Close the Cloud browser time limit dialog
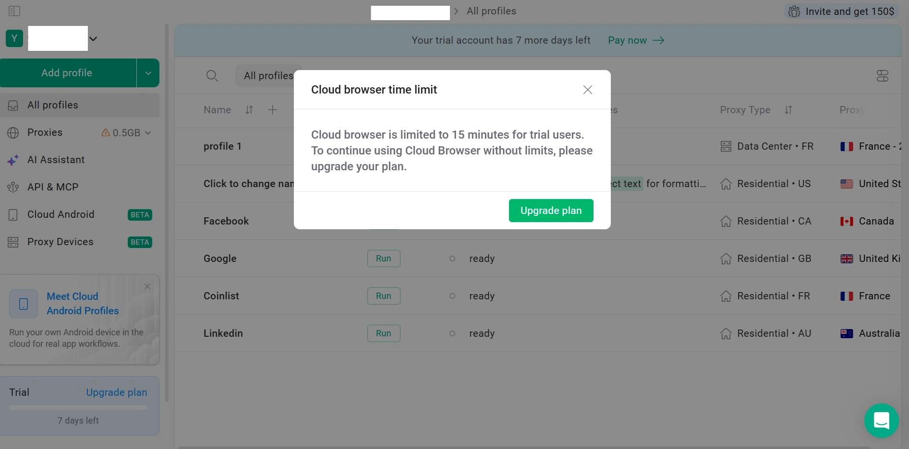The height and width of the screenshot is (449, 909). pyautogui.click(x=588, y=90)
